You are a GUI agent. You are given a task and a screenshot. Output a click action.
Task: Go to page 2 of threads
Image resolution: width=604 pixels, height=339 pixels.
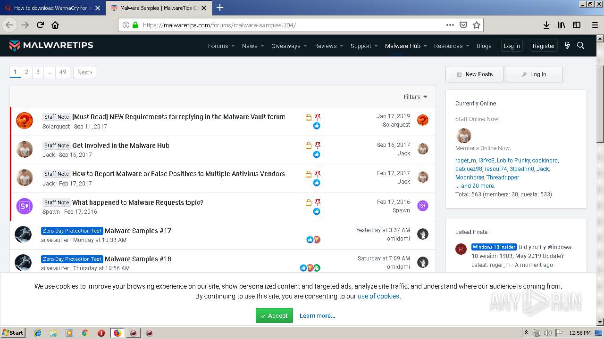26,72
